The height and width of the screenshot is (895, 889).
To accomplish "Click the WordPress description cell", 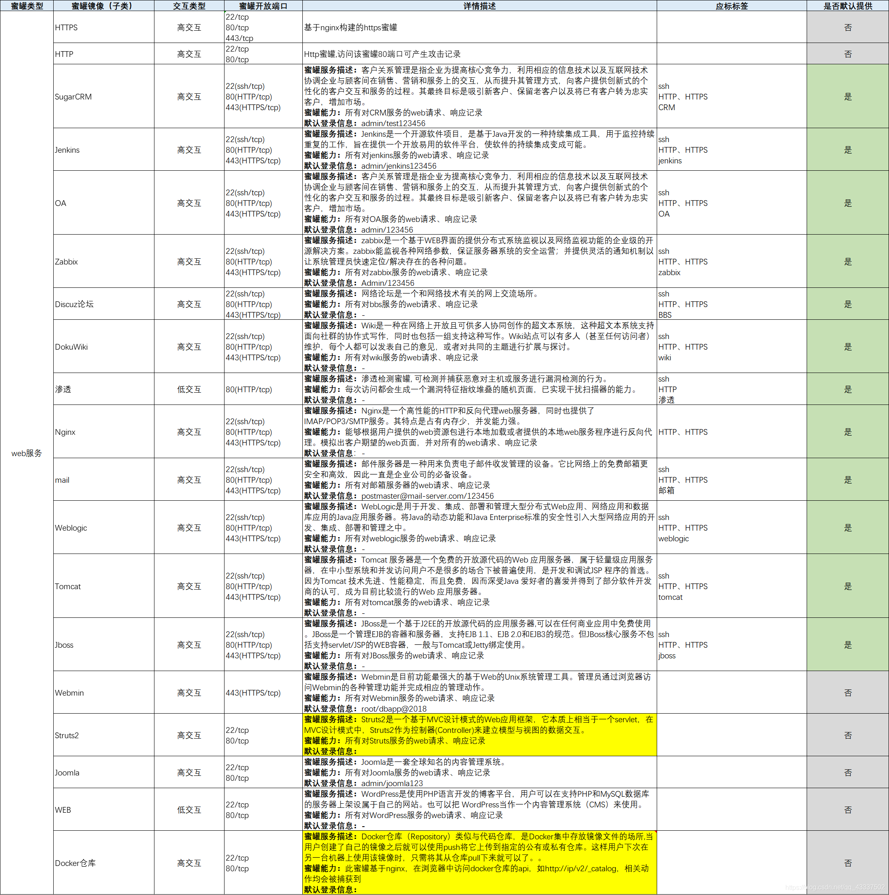I will coord(480,810).
